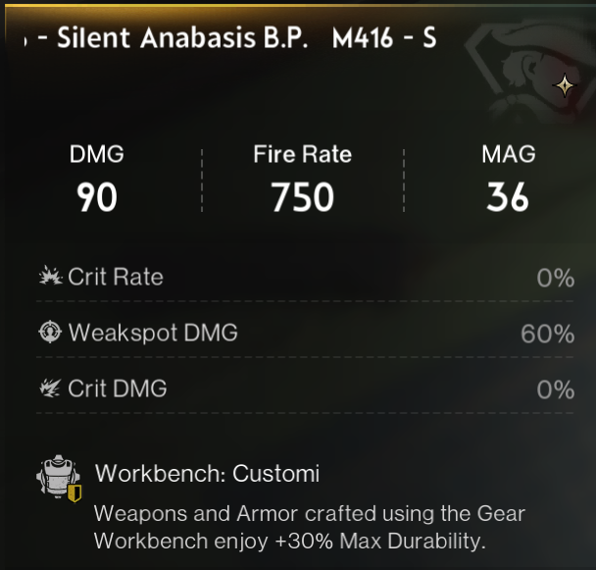Click the Crit DMG claw icon
The width and height of the screenshot is (596, 570).
50,389
